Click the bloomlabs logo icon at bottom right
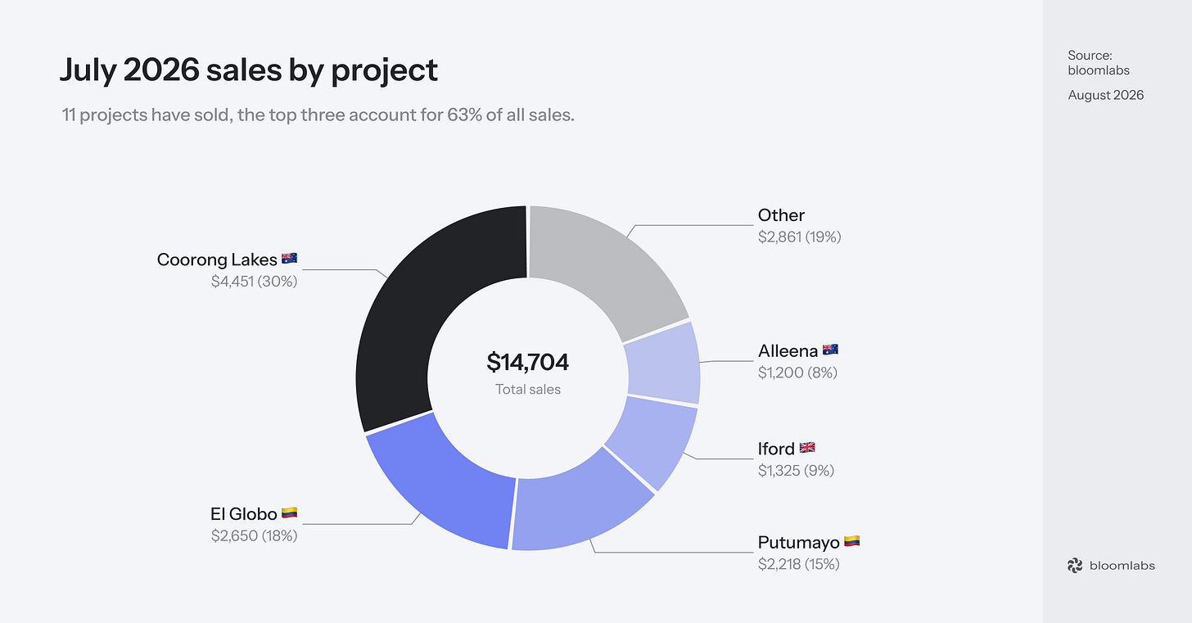This screenshot has width=1192, height=623. [1075, 565]
